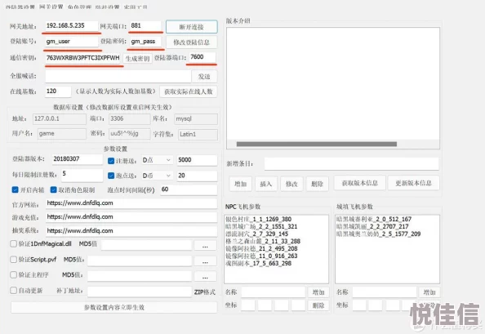Screen dimensions: 485x334
Task: Click the 修改 button
Action: (x=291, y=184)
